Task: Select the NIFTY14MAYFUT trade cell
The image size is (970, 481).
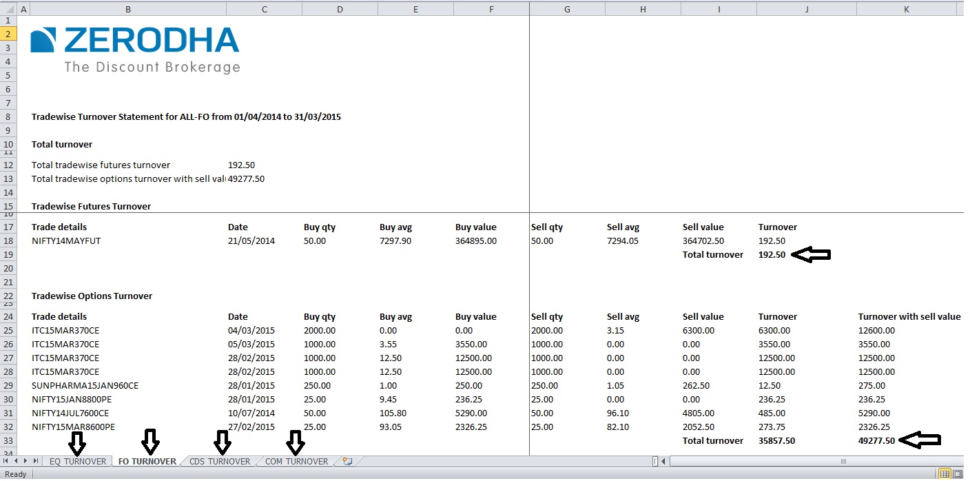Action: (66, 240)
